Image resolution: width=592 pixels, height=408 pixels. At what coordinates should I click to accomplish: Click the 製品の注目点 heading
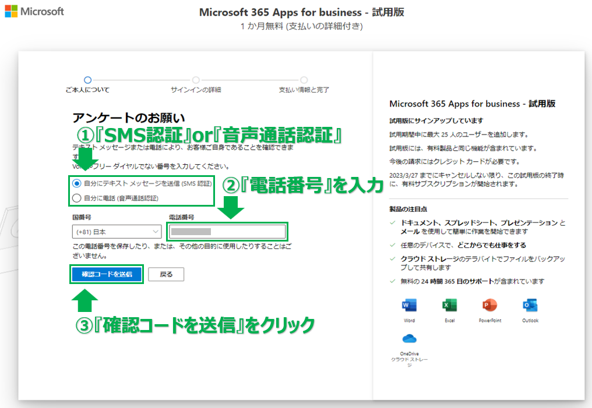click(408, 209)
